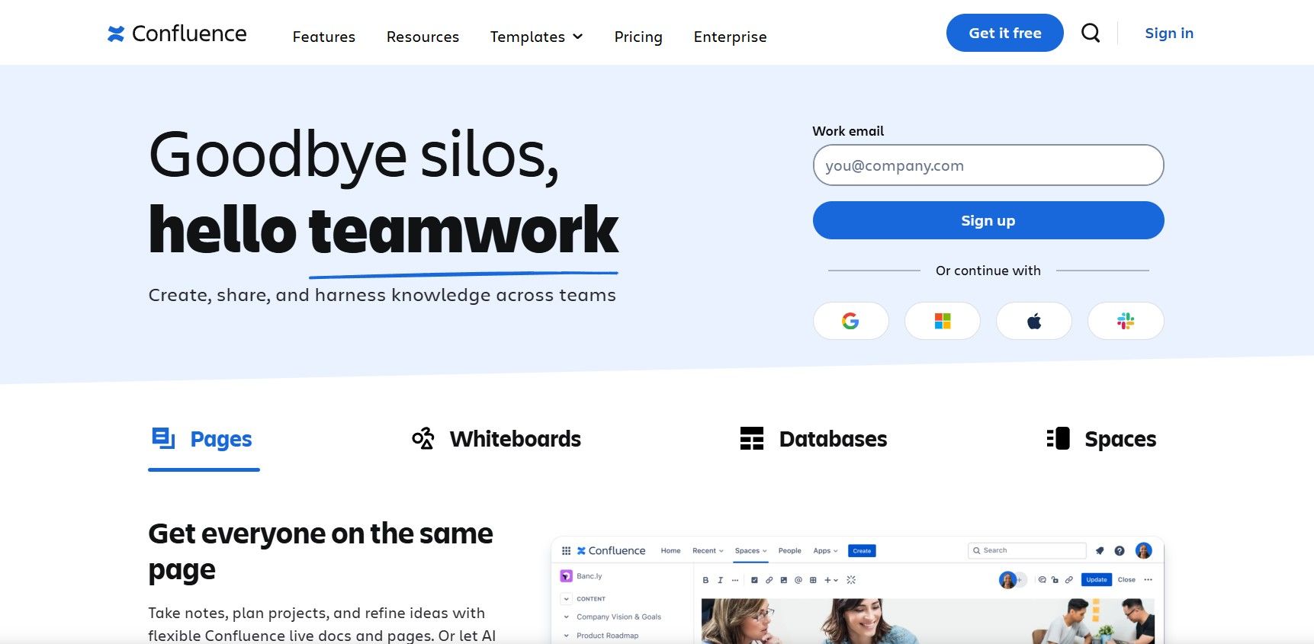Select the Pages tab
1314x644 pixels.
204,439
